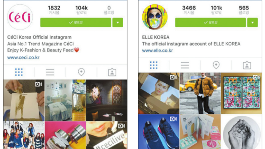The image size is (265, 149).
Task: Toggle following status for CéCi Korea
Action: pyautogui.click(x=75, y=22)
